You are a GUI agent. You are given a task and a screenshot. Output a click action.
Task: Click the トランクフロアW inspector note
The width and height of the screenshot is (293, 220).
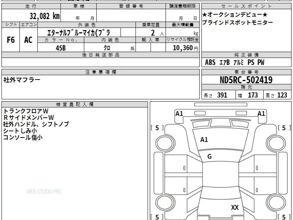pos(26,111)
